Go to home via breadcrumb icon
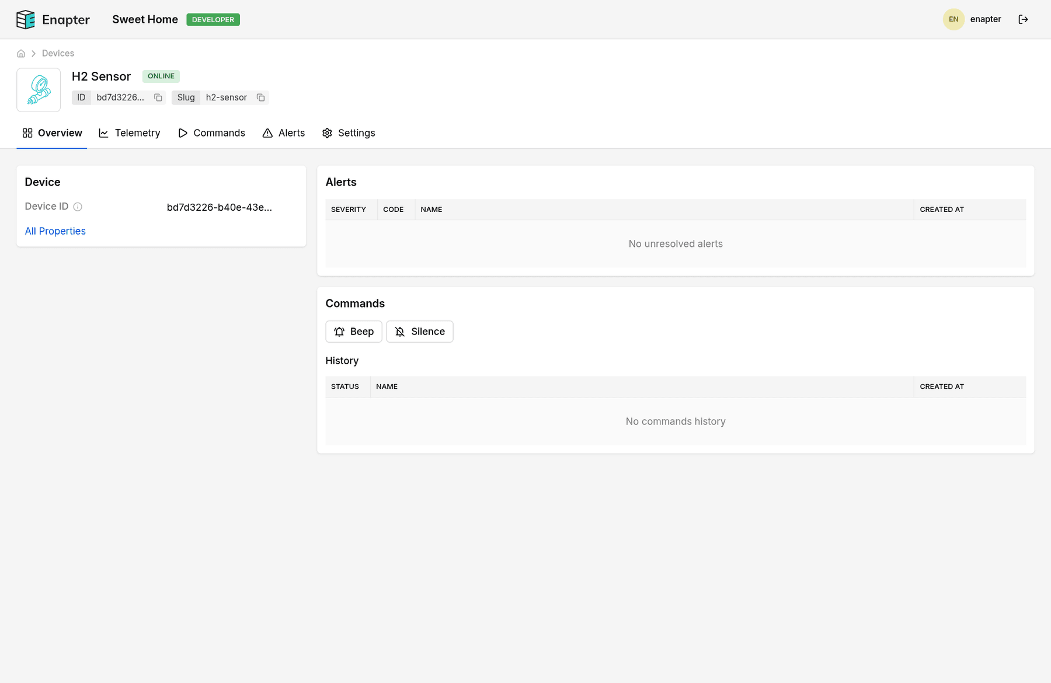This screenshot has height=683, width=1051. point(21,54)
